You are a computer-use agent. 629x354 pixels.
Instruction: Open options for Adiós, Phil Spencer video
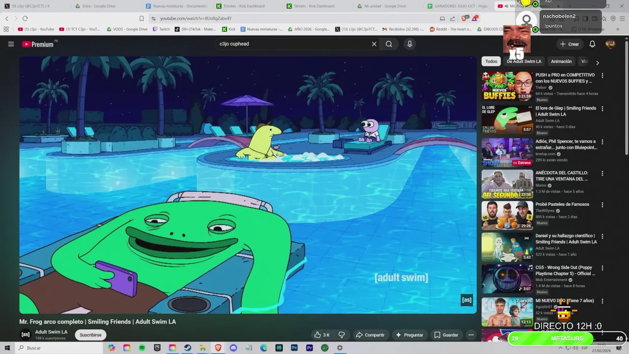click(x=602, y=142)
